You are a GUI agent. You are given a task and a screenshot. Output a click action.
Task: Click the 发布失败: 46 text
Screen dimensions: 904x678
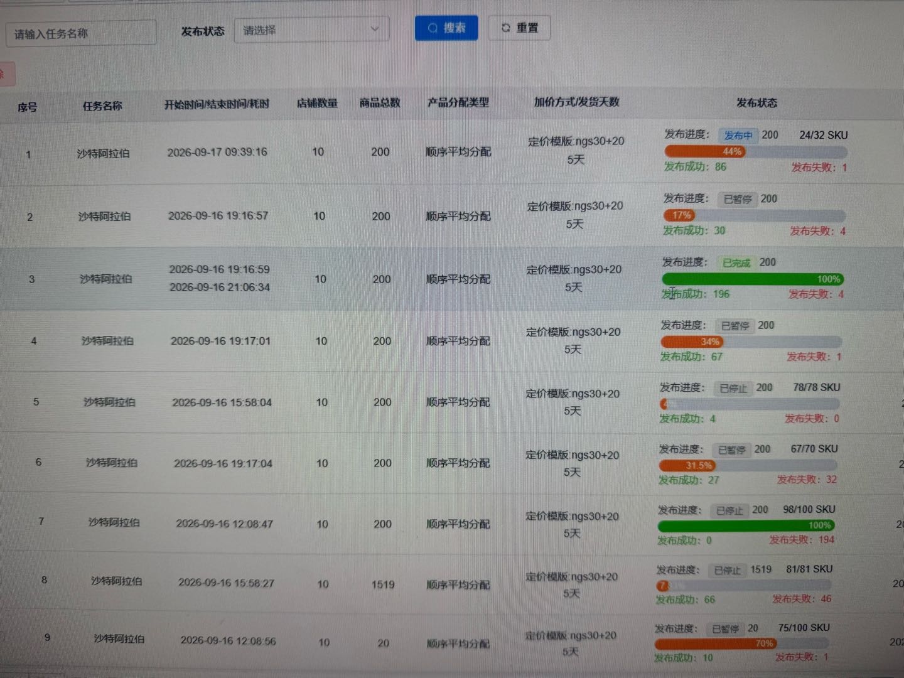tap(802, 599)
